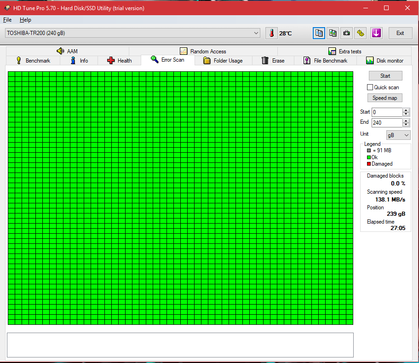419x363 pixels.
Task: Switch to the Random Access tab
Action: (203, 51)
